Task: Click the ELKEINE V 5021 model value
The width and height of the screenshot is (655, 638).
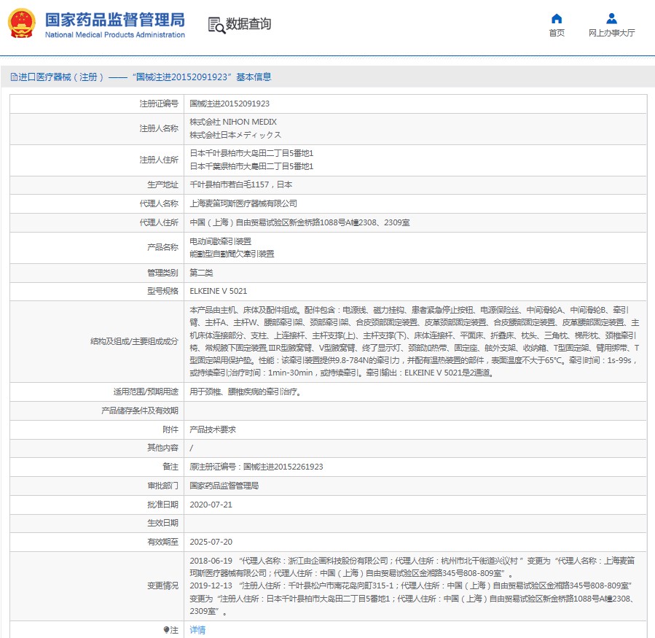Action: pyautogui.click(x=218, y=291)
